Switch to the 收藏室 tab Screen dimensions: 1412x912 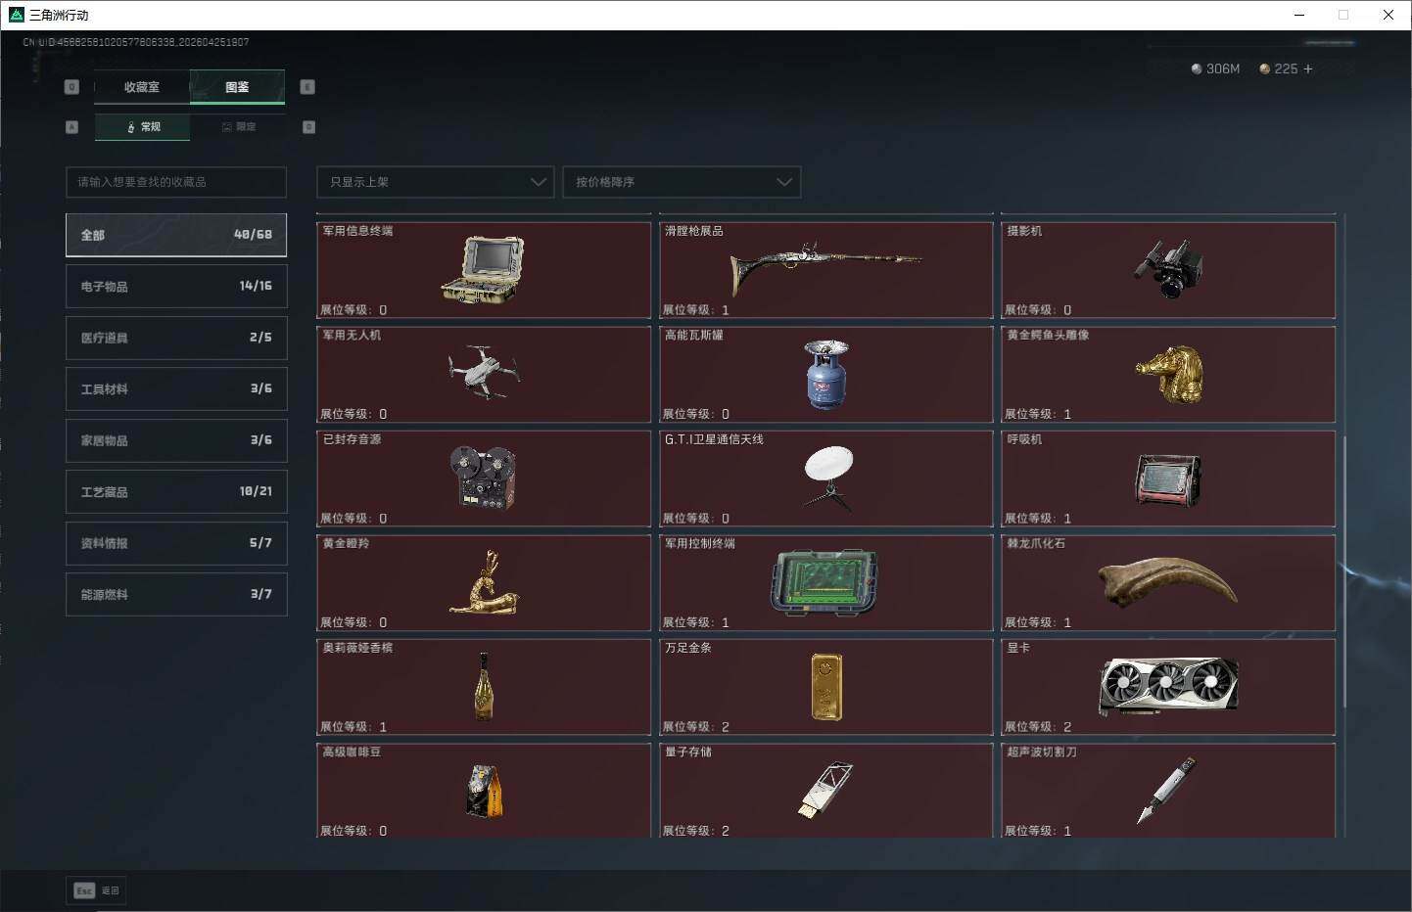pos(142,87)
